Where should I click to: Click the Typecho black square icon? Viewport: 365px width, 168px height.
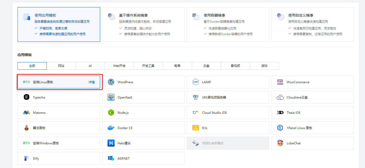tap(26, 97)
